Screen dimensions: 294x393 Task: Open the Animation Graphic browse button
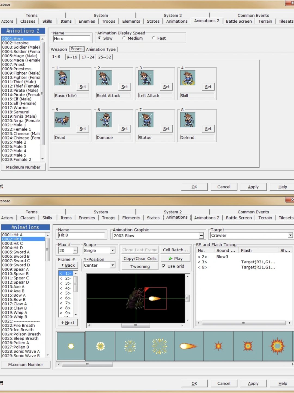(201, 236)
